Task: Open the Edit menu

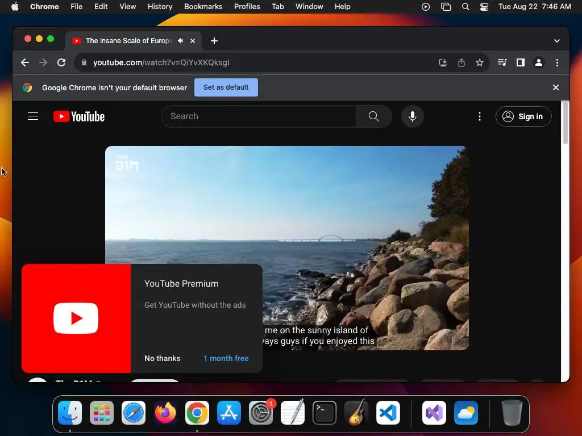Action: point(101,7)
